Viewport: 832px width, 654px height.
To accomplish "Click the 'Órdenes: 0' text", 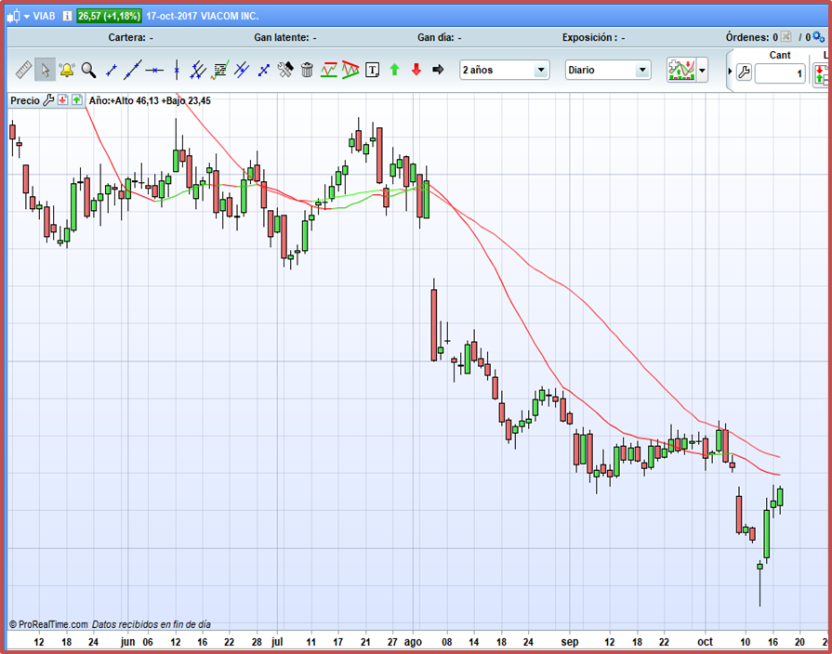I will coord(752,37).
